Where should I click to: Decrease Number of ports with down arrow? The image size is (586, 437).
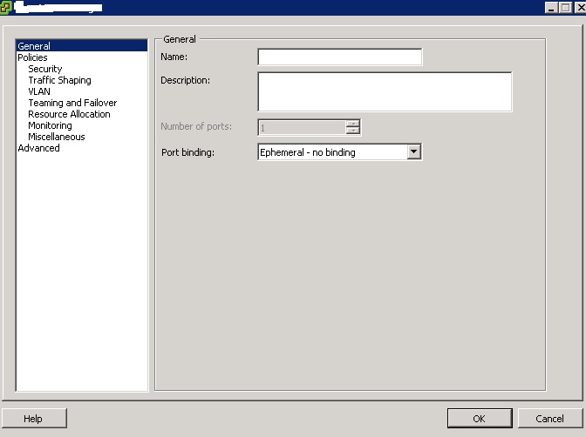click(352, 131)
